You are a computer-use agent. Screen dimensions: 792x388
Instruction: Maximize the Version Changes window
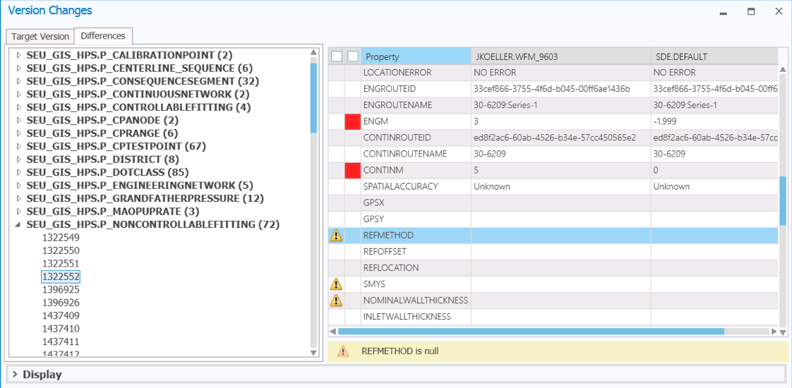751,11
